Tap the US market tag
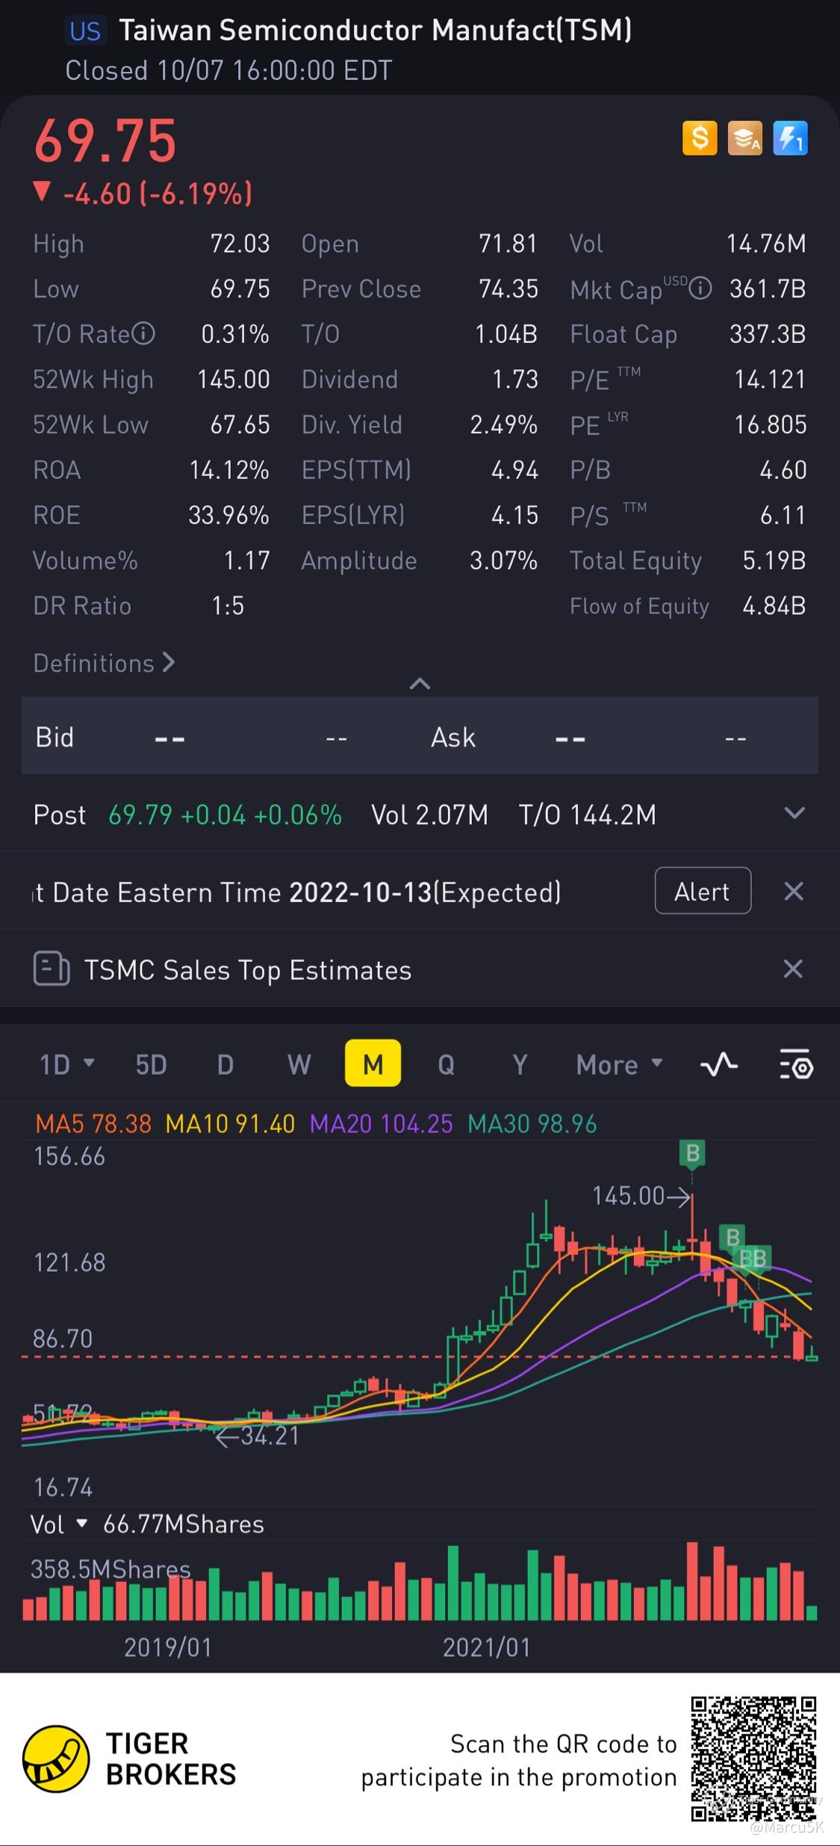 coord(85,31)
